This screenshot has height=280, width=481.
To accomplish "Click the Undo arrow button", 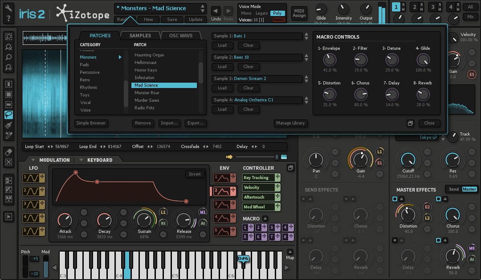I will pyautogui.click(x=216, y=11).
